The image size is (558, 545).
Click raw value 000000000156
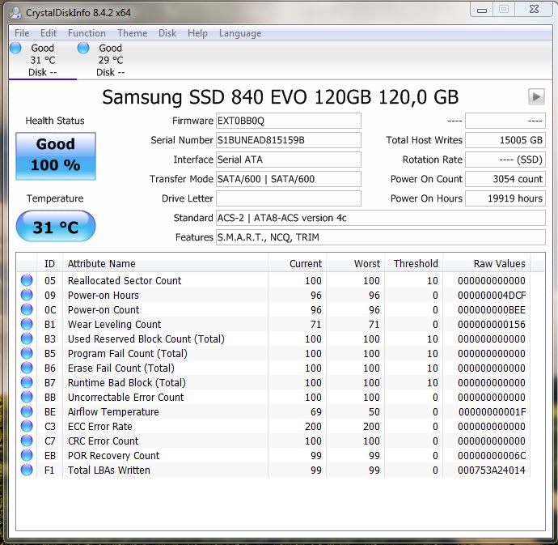[x=492, y=325]
